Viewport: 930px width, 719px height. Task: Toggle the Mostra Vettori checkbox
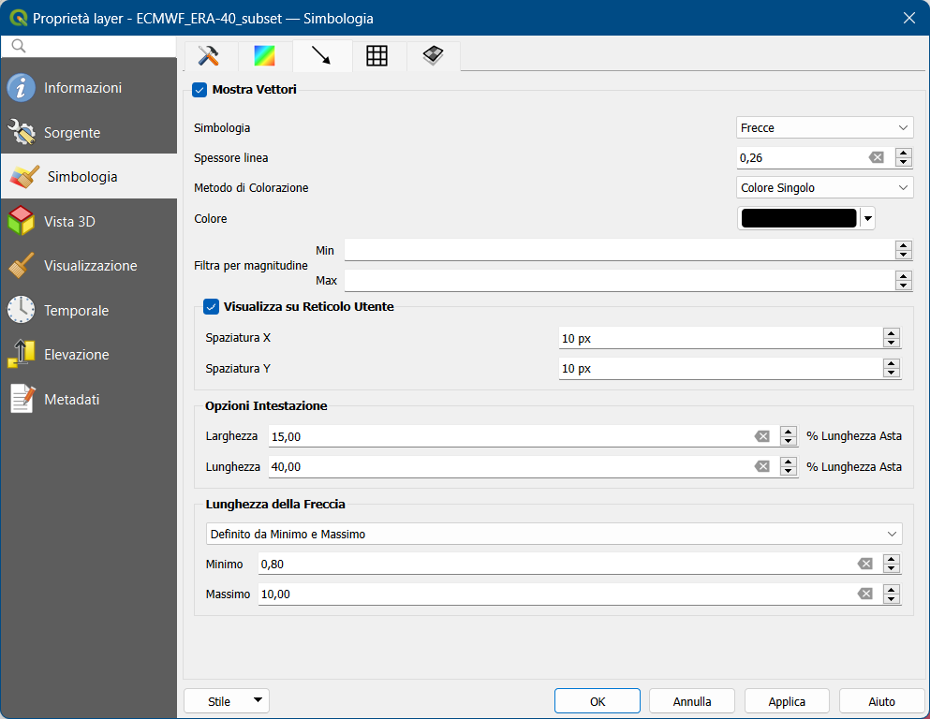click(x=199, y=90)
